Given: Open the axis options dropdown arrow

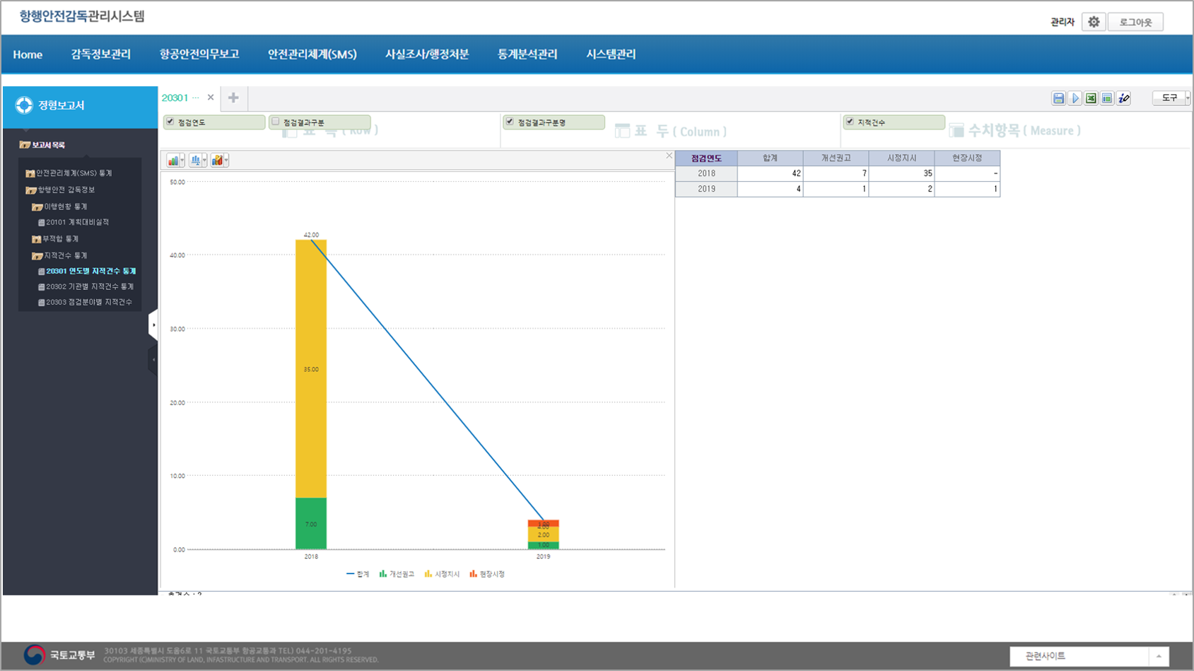Looking at the screenshot, I should point(204,161).
